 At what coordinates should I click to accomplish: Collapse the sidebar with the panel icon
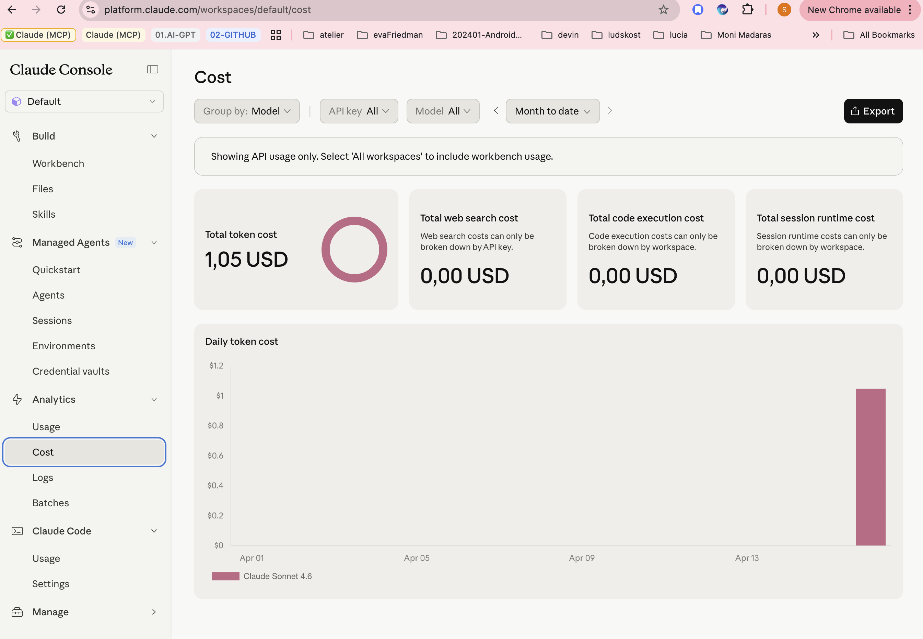point(152,69)
